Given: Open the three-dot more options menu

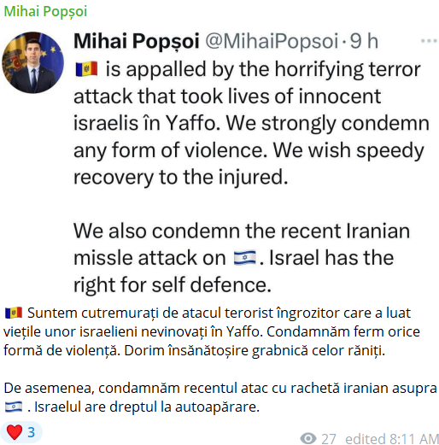Looking at the screenshot, I should click(x=429, y=41).
